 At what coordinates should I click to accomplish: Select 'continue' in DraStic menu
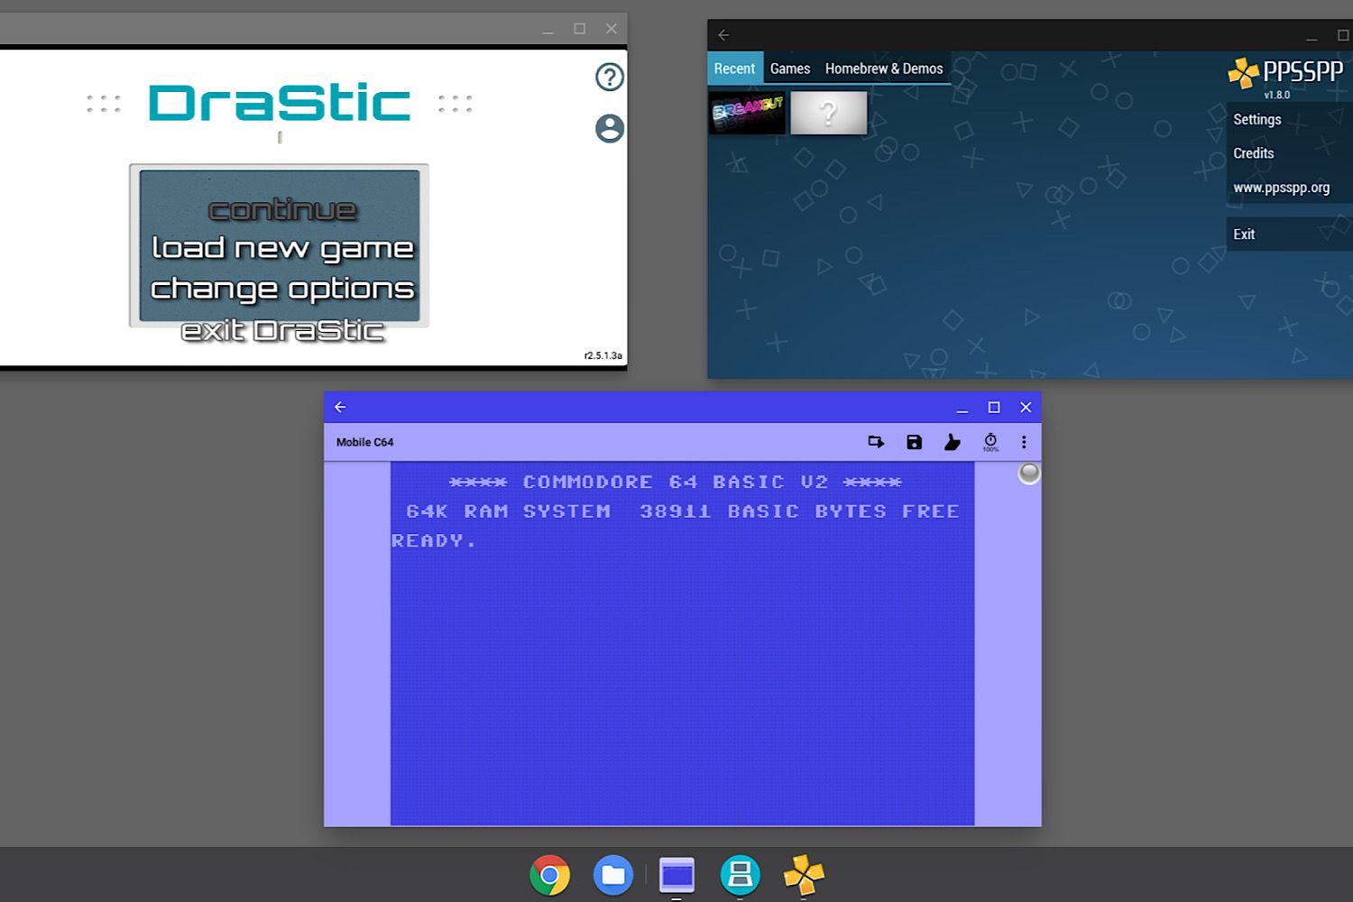coord(282,210)
